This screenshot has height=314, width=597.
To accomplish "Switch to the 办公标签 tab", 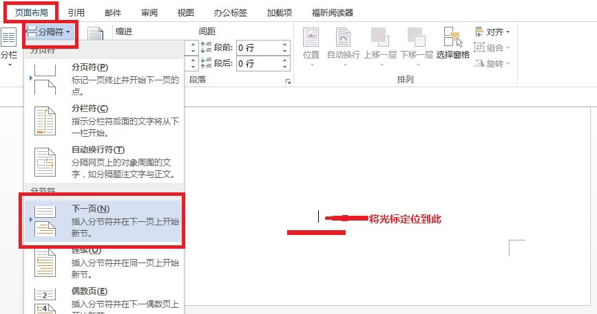I will click(x=231, y=12).
